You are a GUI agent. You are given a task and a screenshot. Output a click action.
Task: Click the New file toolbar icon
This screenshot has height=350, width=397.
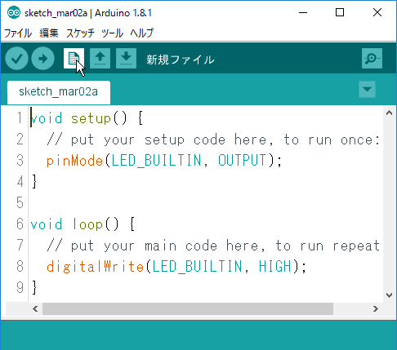pyautogui.click(x=74, y=59)
